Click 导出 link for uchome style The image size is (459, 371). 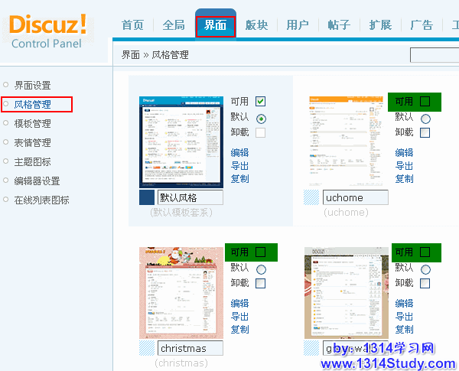click(x=404, y=165)
